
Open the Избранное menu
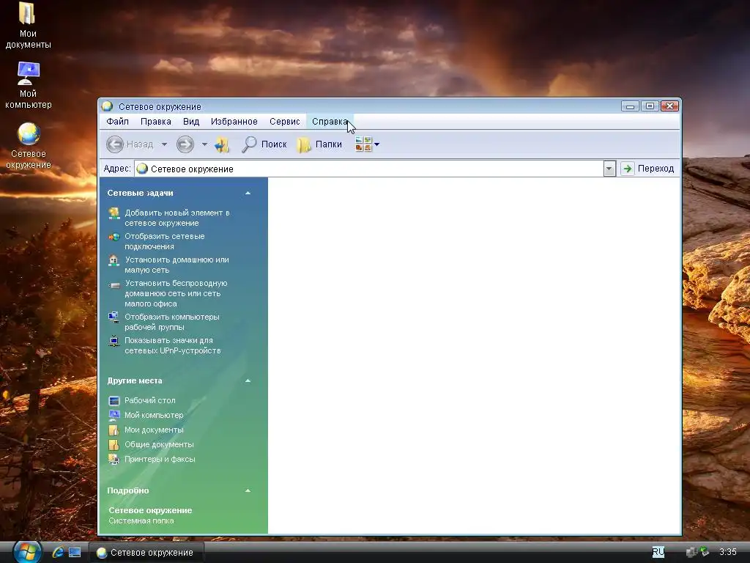(234, 122)
